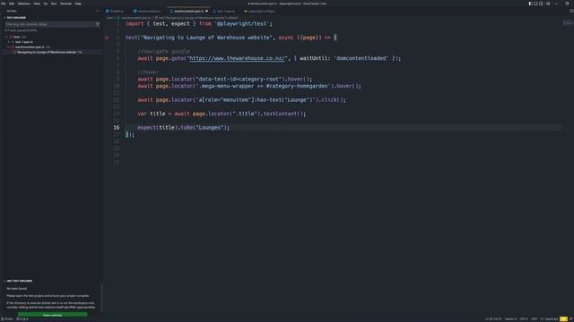Switch to the test-1.spec.ts editor tab

(x=226, y=11)
